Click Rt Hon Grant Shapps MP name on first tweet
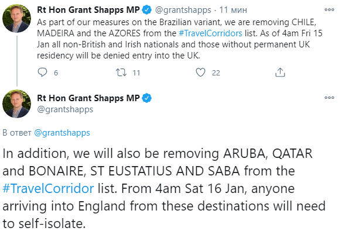This screenshot has width=342, height=238. [88, 10]
